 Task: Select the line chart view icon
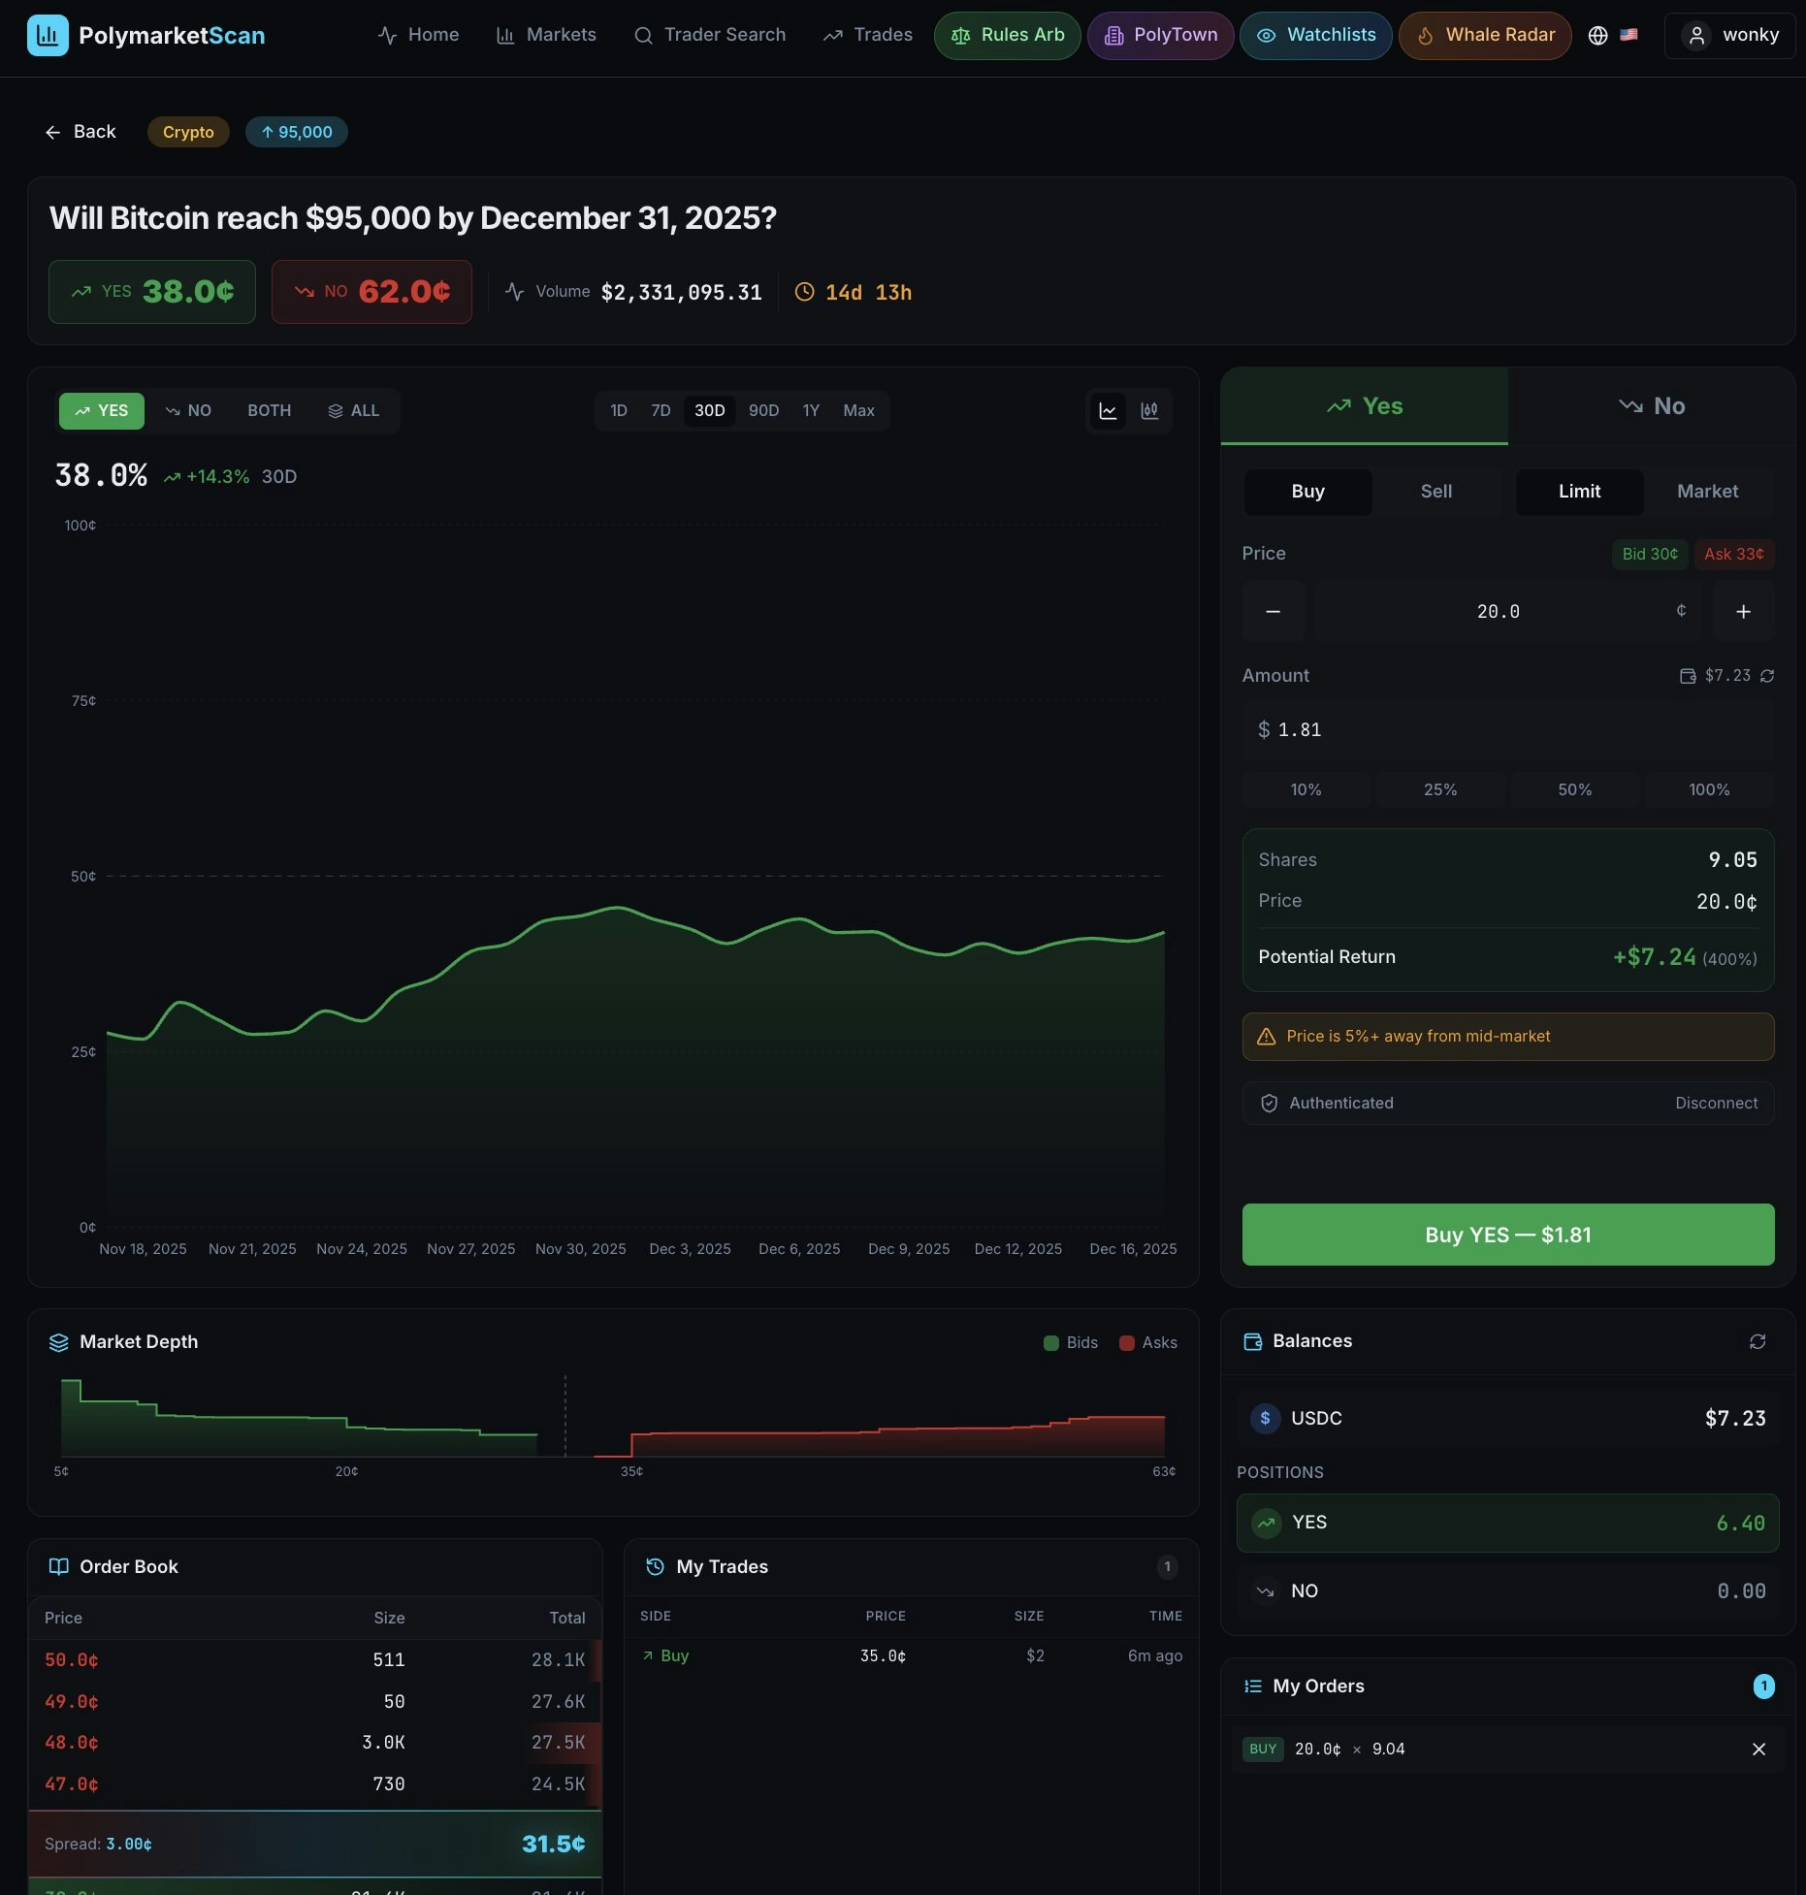pos(1107,410)
